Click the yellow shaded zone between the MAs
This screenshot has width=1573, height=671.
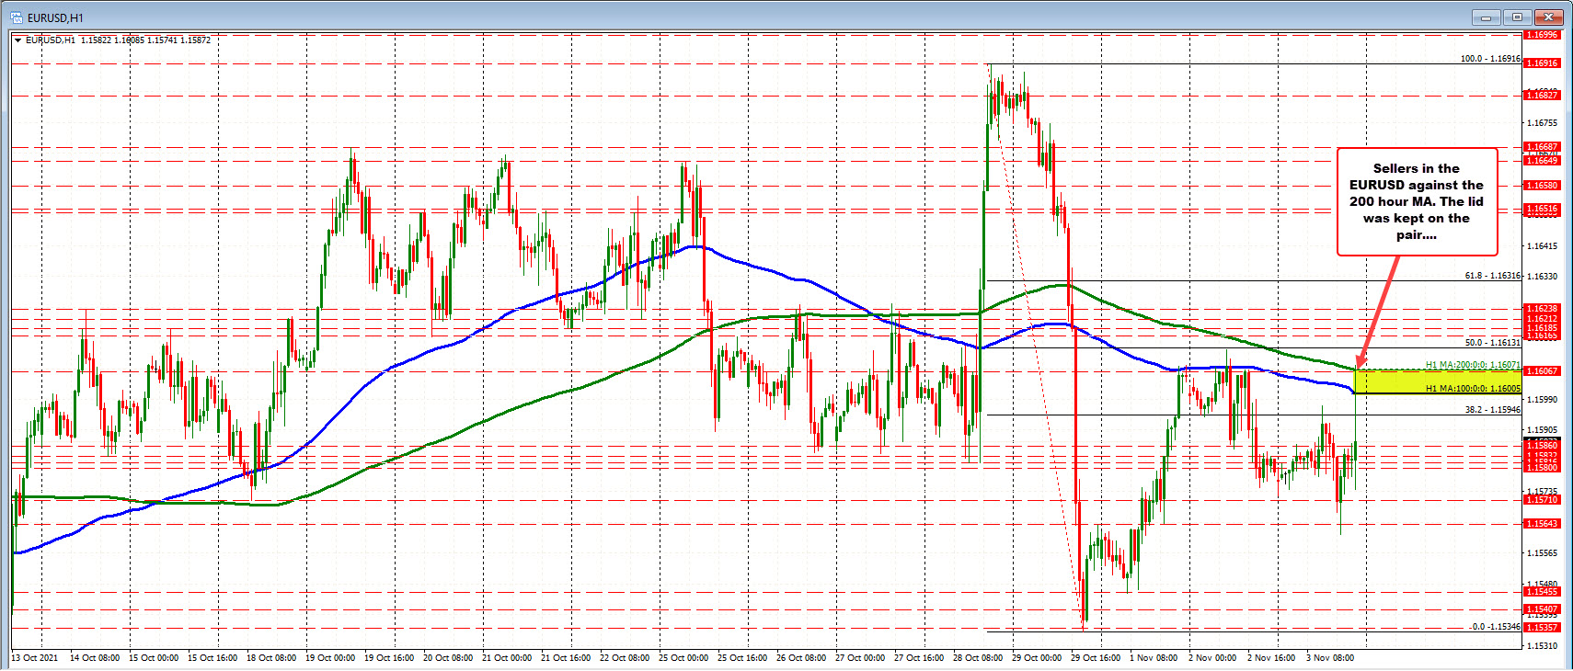pos(1438,381)
